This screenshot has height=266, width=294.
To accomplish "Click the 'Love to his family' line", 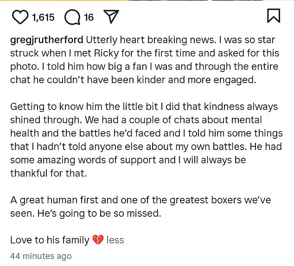I will [x=50, y=240].
